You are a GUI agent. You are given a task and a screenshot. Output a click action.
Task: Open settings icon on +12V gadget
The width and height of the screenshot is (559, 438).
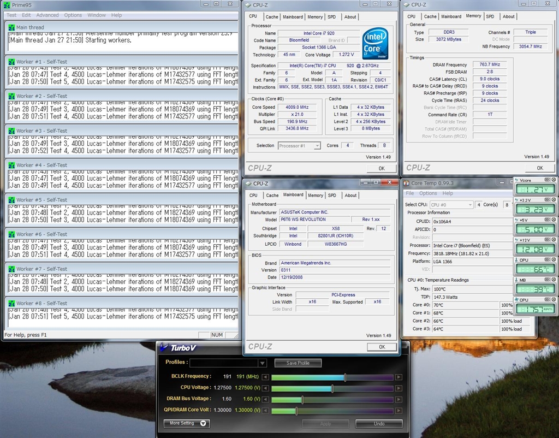point(548,240)
